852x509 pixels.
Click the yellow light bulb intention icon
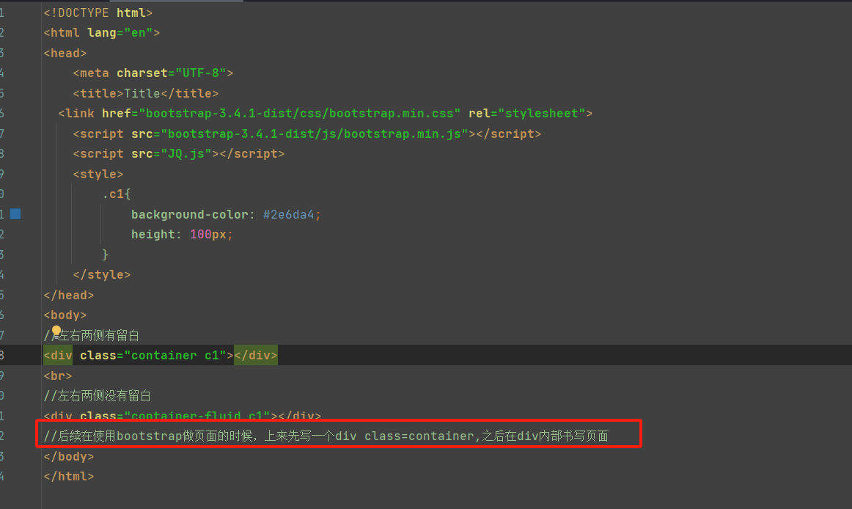[x=56, y=330]
